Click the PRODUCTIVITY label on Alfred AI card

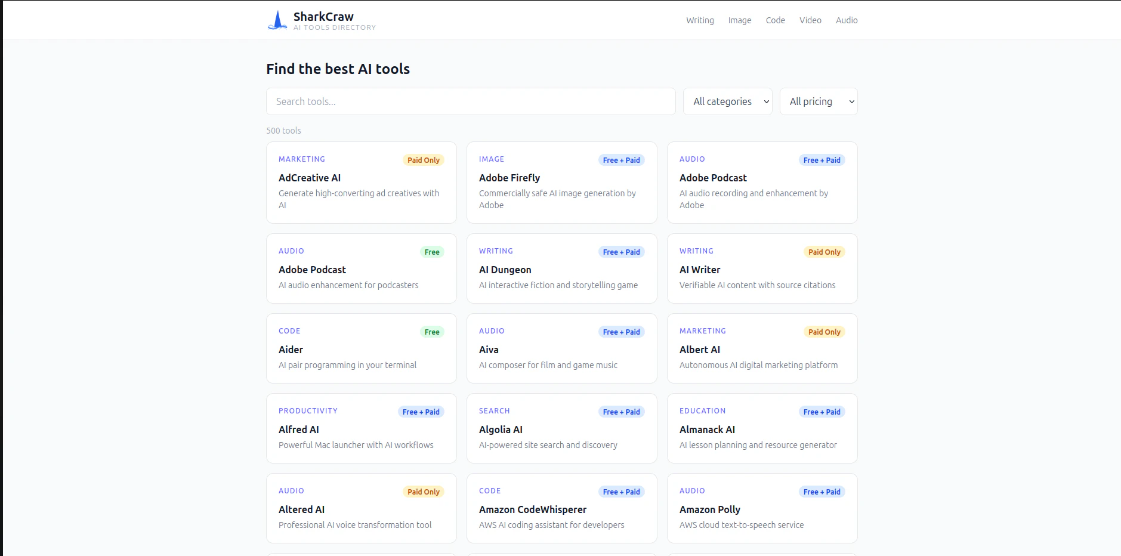(308, 411)
